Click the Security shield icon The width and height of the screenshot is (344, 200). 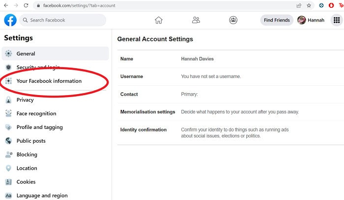(x=8, y=67)
